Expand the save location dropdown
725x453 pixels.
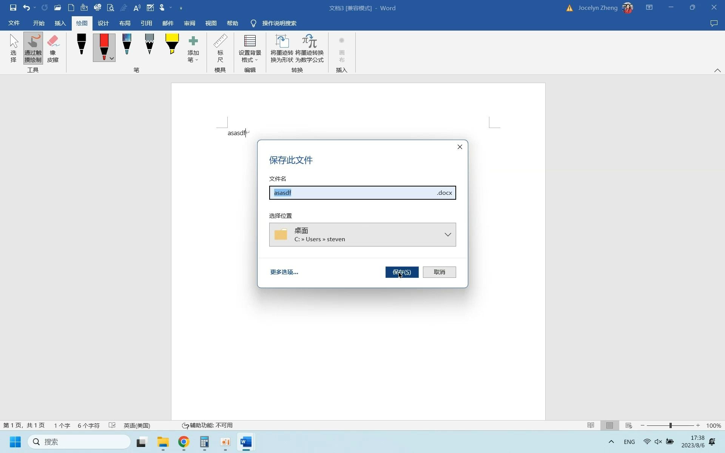coord(447,234)
